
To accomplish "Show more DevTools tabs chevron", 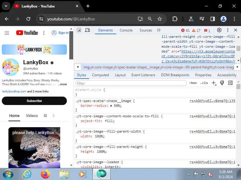I will 159,30.
